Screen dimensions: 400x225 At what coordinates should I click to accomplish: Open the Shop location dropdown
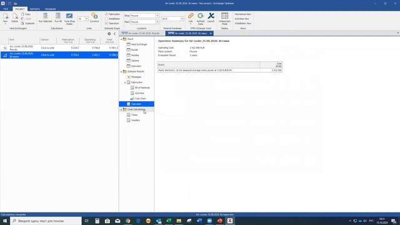(x=157, y=16)
